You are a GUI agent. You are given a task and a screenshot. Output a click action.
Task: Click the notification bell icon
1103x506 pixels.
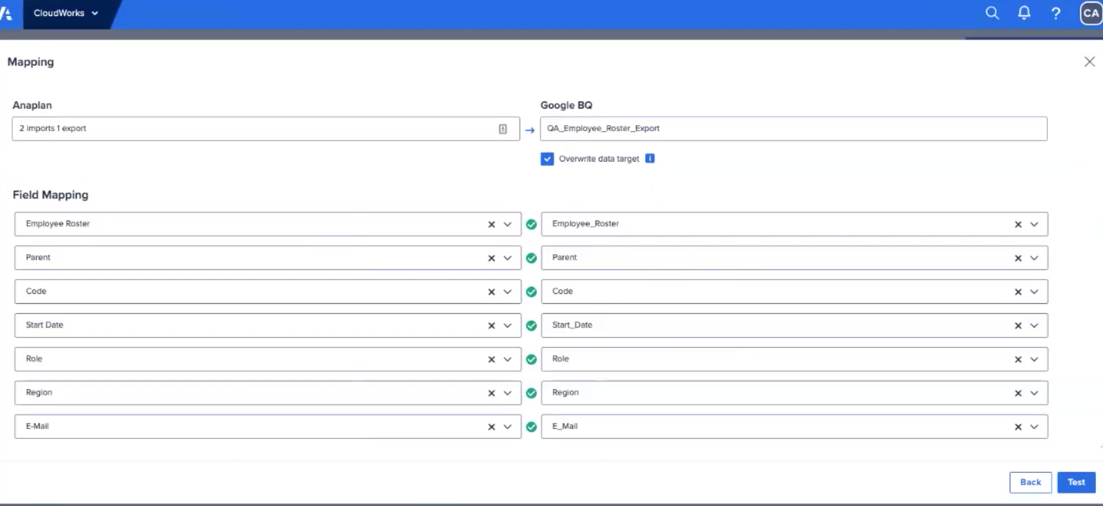coord(1024,13)
